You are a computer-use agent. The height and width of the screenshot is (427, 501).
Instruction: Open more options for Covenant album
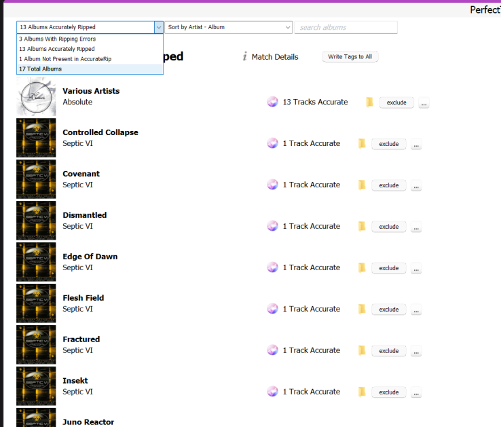[x=416, y=186]
